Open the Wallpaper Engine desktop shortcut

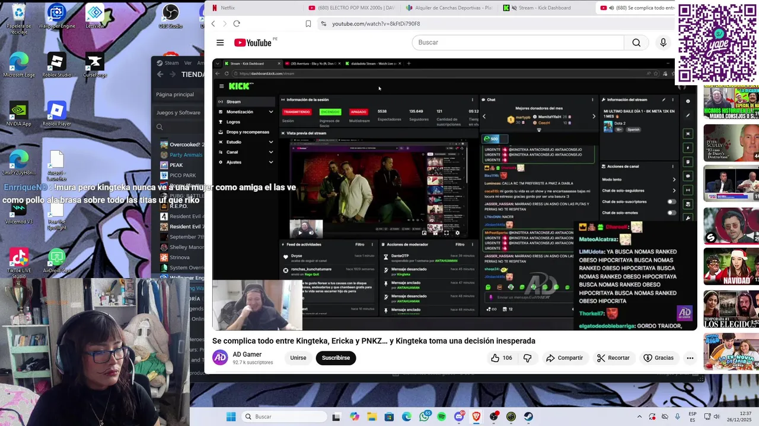coord(57,17)
